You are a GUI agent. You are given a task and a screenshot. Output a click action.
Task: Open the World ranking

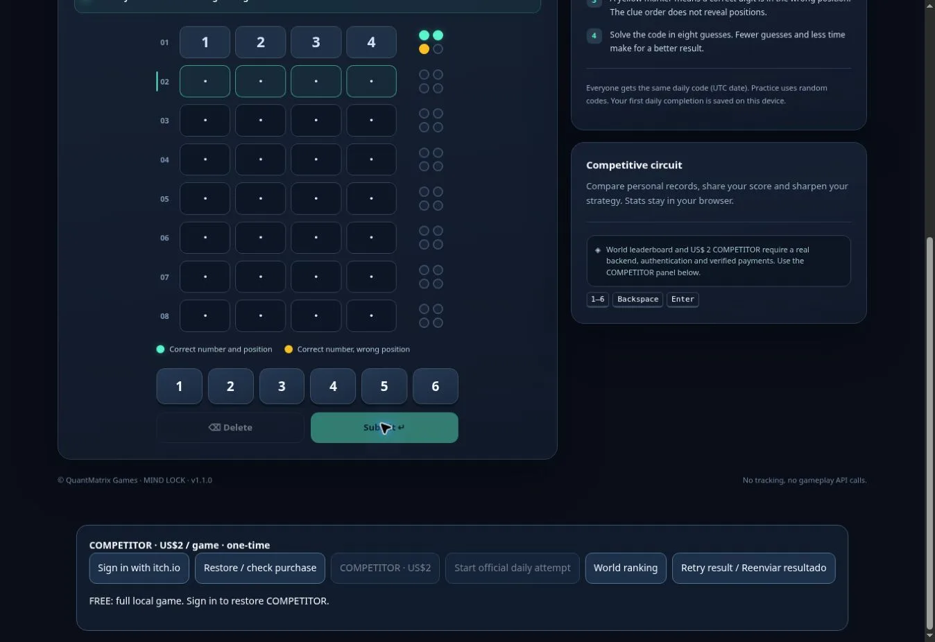pyautogui.click(x=626, y=568)
